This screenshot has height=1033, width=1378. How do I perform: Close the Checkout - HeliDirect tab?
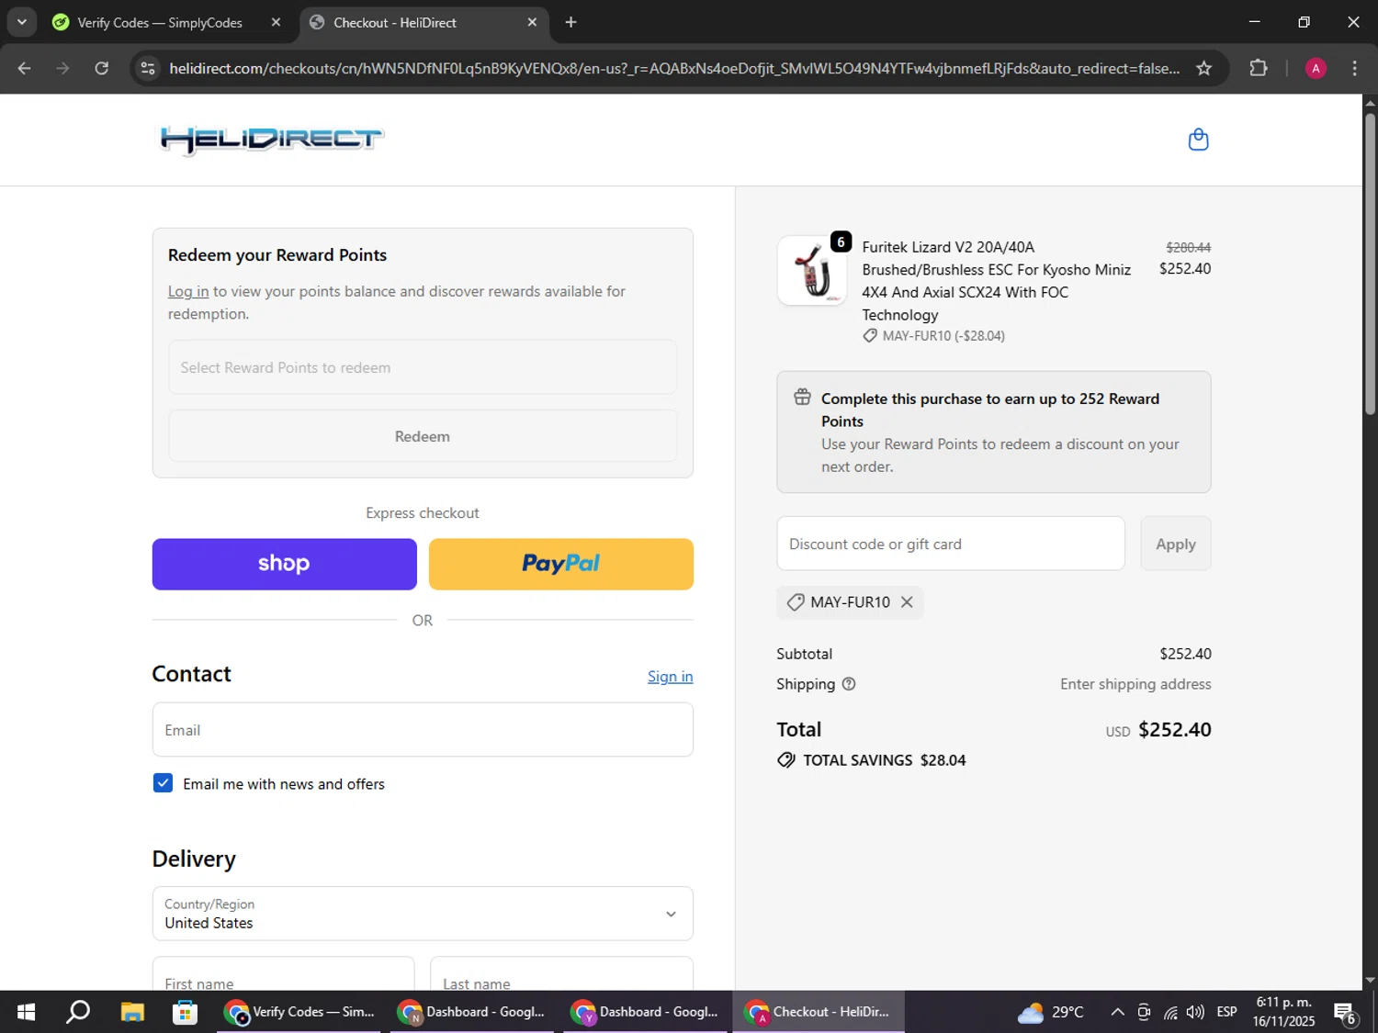(532, 22)
